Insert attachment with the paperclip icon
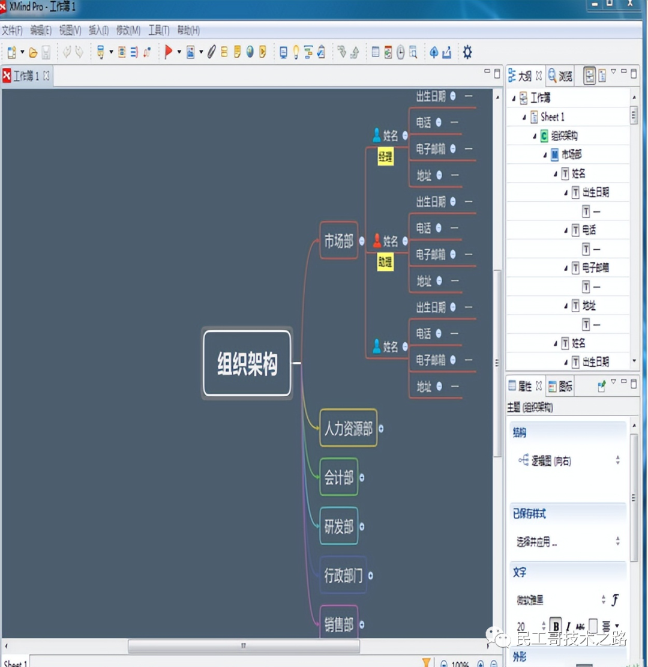 211,52
